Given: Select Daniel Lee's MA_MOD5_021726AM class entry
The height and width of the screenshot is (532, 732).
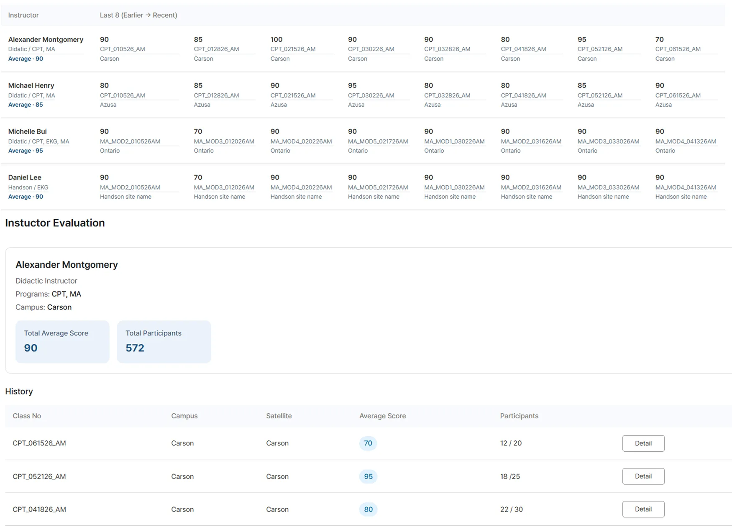Looking at the screenshot, I should click(378, 187).
